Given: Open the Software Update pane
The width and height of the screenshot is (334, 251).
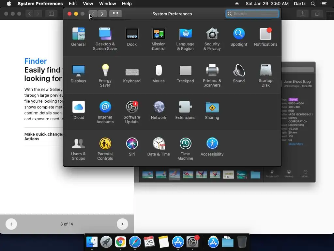Looking at the screenshot, I should pyautogui.click(x=132, y=112).
